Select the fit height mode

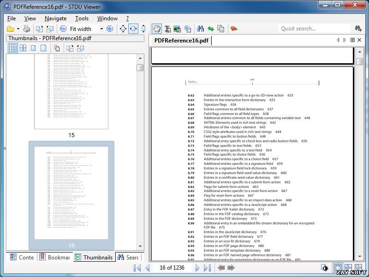(x=143, y=29)
